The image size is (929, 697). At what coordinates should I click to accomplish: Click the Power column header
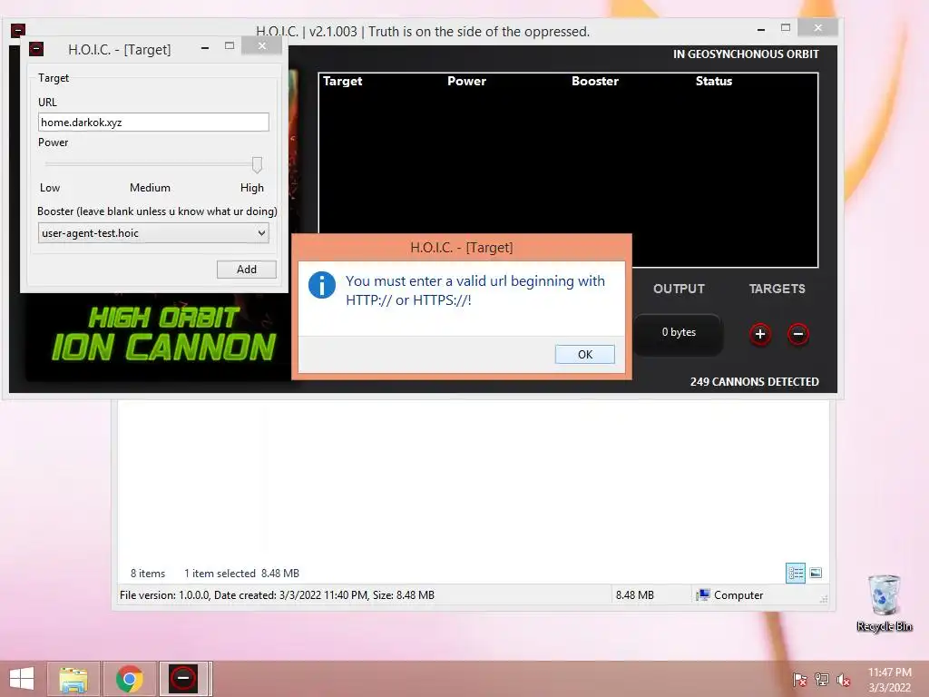pyautogui.click(x=466, y=81)
